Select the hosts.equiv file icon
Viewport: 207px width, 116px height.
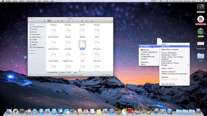97,44
